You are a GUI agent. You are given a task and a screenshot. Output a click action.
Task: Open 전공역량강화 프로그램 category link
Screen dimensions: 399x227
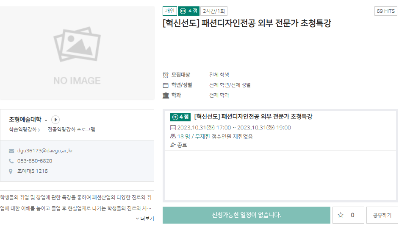(71, 129)
